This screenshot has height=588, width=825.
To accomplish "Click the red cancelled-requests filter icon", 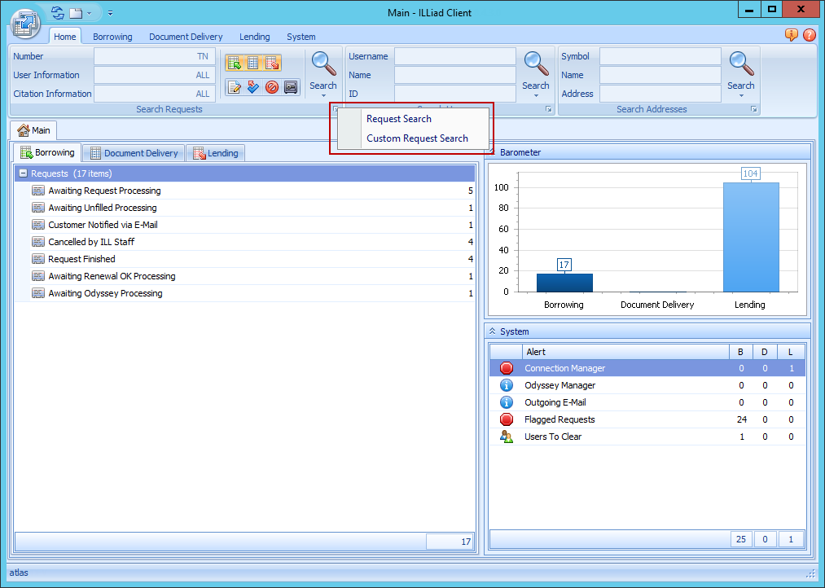I will [x=272, y=87].
